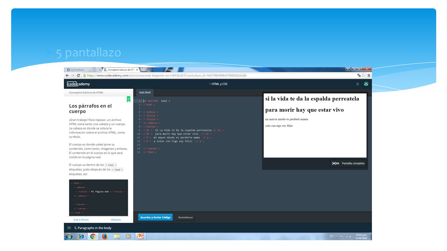Open the user avatar globe icon
The height and width of the screenshot is (251, 447).
click(366, 84)
